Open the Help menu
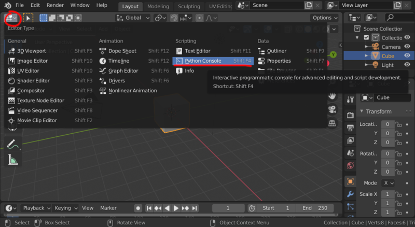415x227 pixels. click(x=102, y=5)
